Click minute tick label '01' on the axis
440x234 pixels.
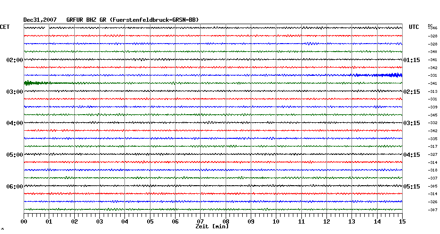[x=49, y=222]
